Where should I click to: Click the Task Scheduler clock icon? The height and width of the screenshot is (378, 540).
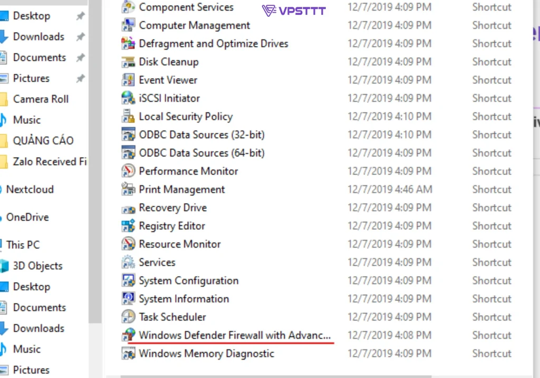coord(128,317)
